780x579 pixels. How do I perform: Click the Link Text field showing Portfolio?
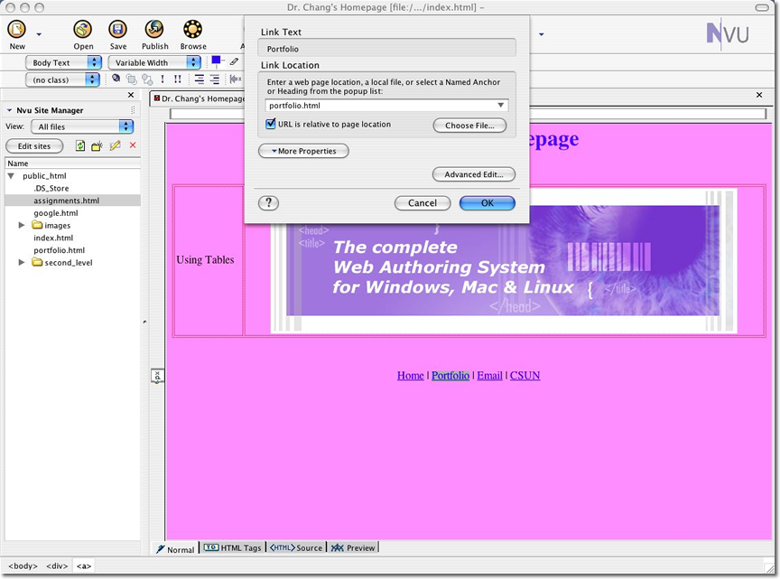387,48
